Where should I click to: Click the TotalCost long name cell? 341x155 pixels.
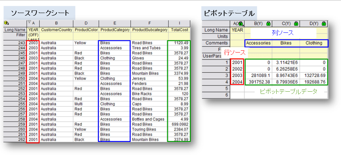[179, 29]
